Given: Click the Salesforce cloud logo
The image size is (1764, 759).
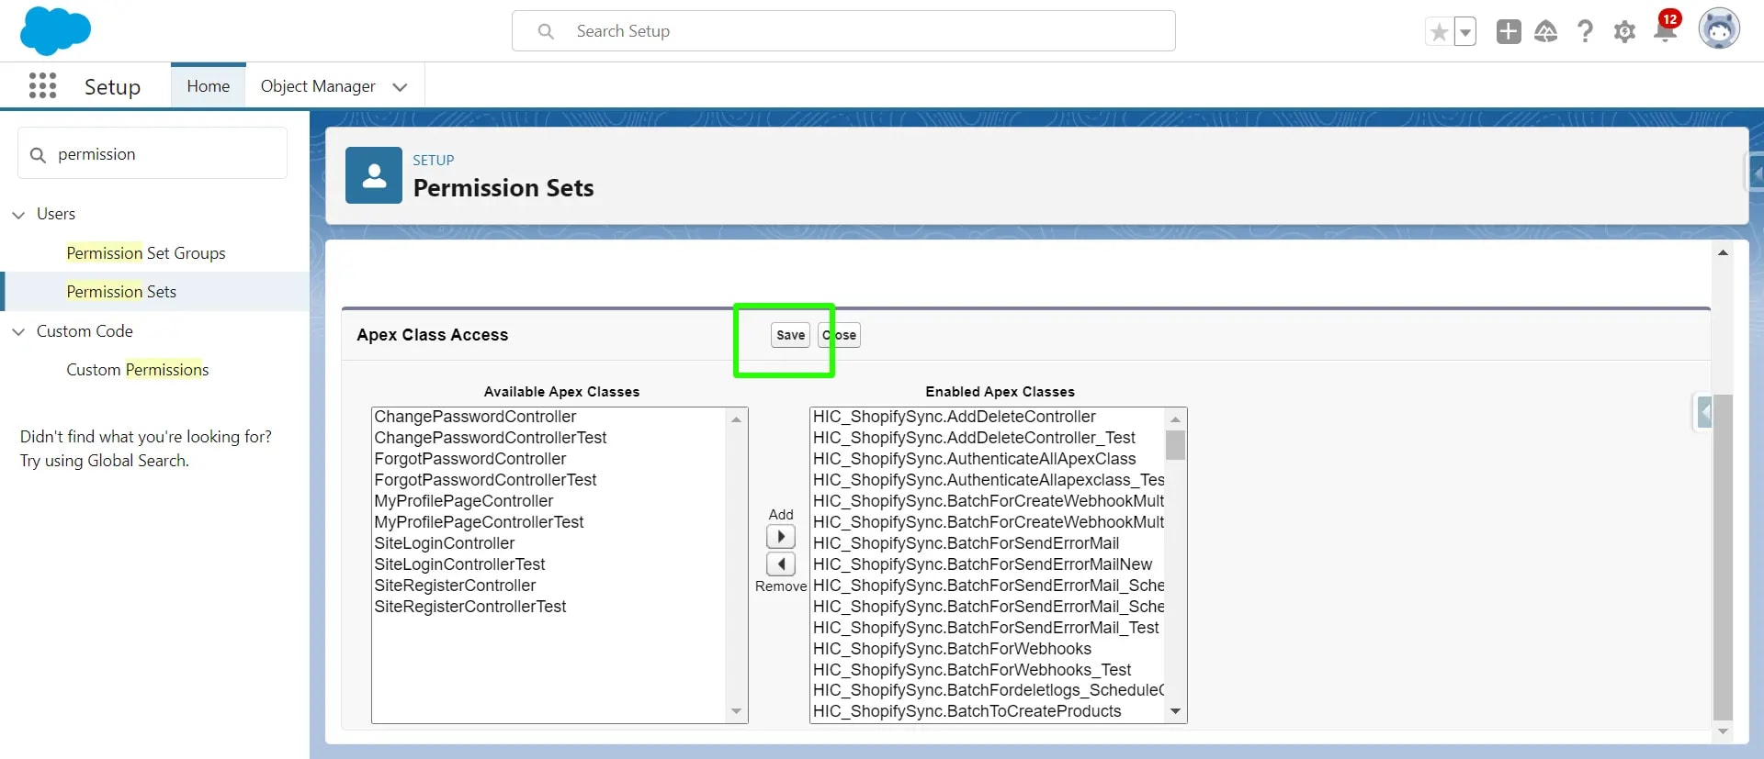Looking at the screenshot, I should click(55, 30).
